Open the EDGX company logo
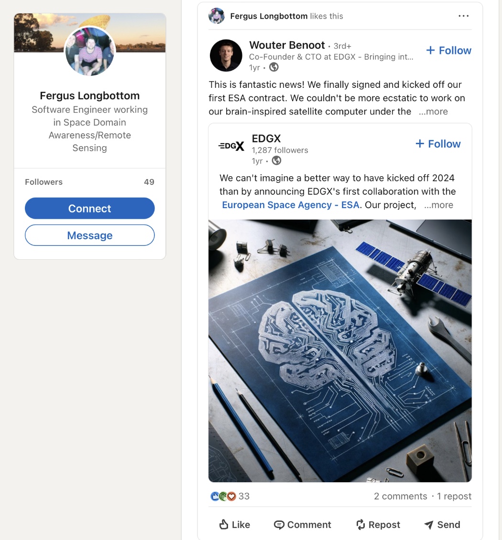This screenshot has width=502, height=540. point(231,146)
